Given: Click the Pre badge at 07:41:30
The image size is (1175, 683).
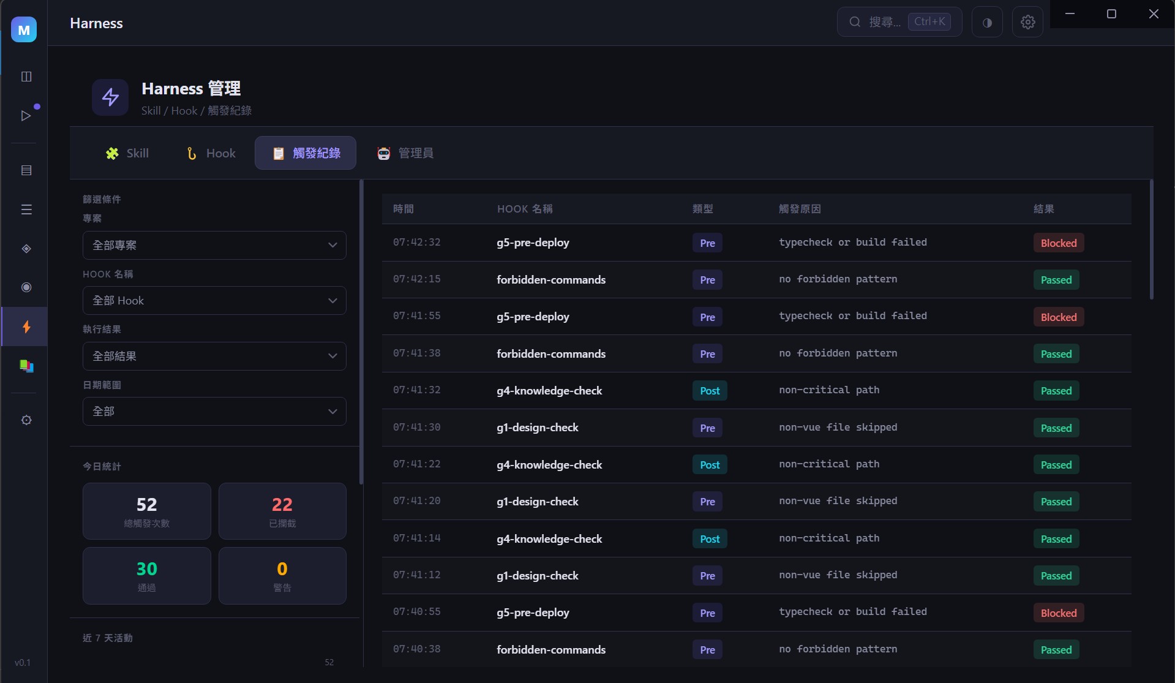Looking at the screenshot, I should tap(707, 428).
